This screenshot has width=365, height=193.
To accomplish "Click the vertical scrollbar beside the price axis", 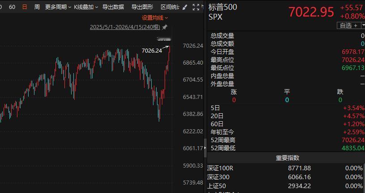I will [205, 148].
